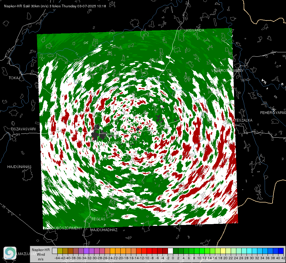Image resolution: width=286 pixels, height=263 pixels.
Task: Click the TOKAJ city label
Action: [x=14, y=78]
